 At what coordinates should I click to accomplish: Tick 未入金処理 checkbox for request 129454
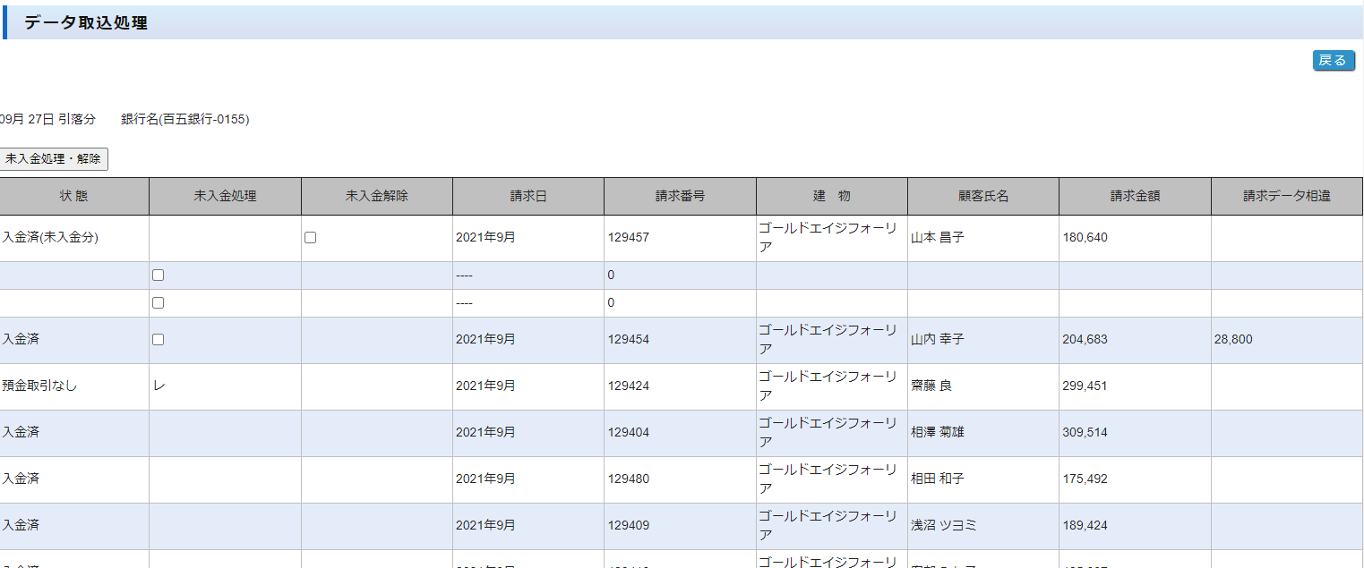coord(158,340)
